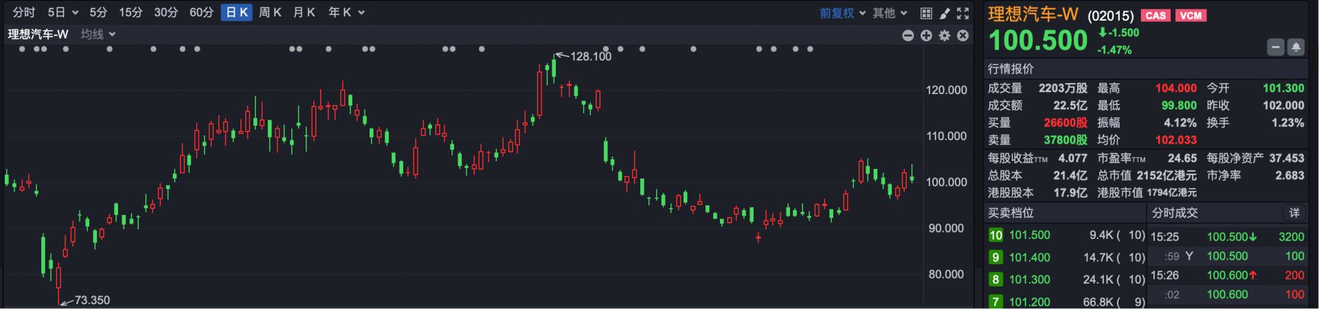Click the 市盈率 value 24.65
This screenshot has width=1319, height=309.
(x=1182, y=158)
